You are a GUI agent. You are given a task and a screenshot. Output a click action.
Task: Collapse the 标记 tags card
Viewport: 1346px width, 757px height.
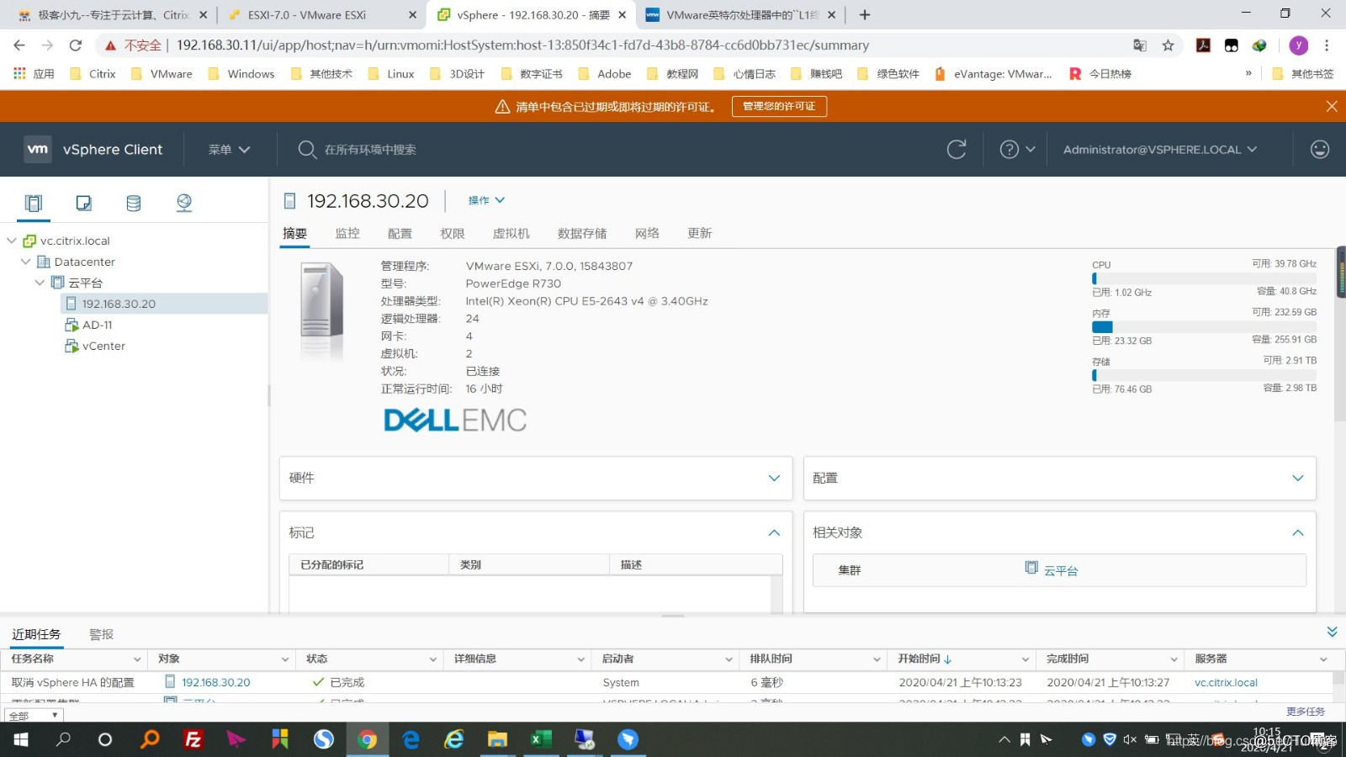774,532
